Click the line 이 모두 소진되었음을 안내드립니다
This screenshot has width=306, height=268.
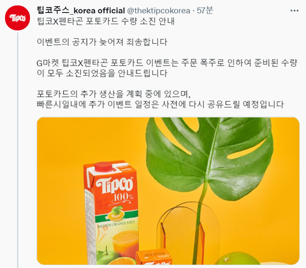(102, 73)
